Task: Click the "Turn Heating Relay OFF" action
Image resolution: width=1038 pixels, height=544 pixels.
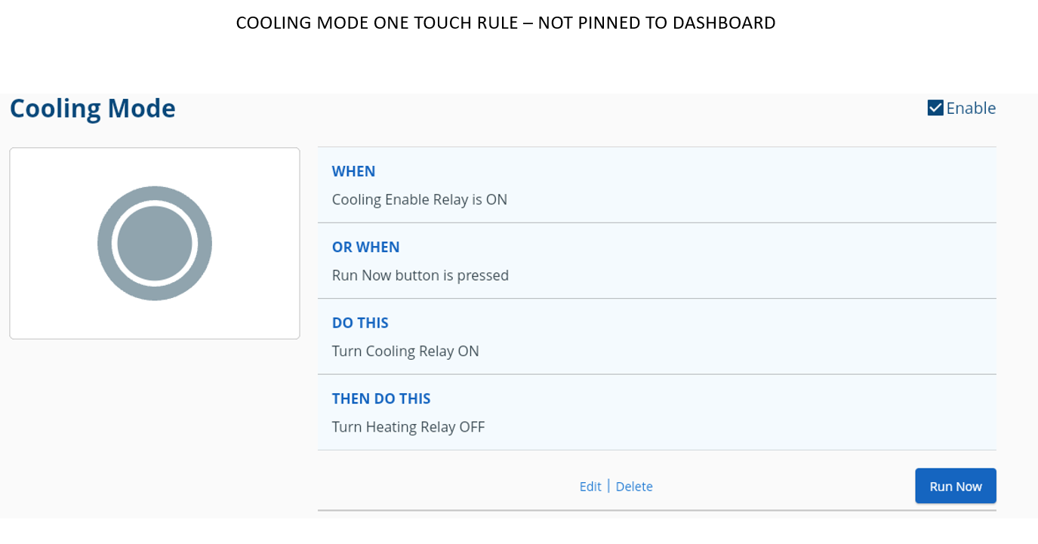Action: point(408,427)
